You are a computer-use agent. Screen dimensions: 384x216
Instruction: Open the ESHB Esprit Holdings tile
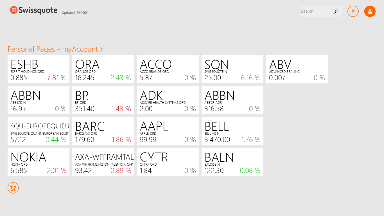coord(39,69)
